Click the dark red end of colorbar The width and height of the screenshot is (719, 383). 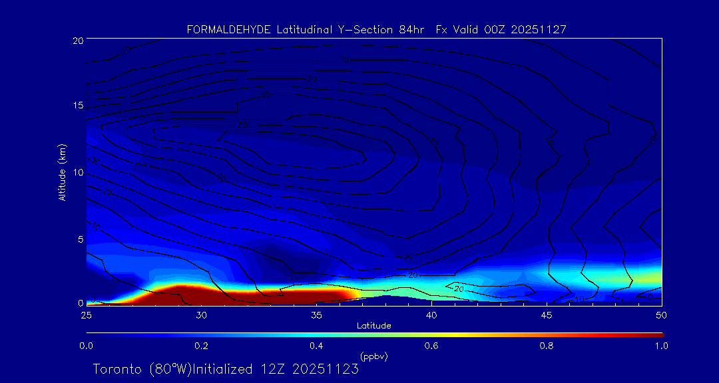(x=656, y=334)
